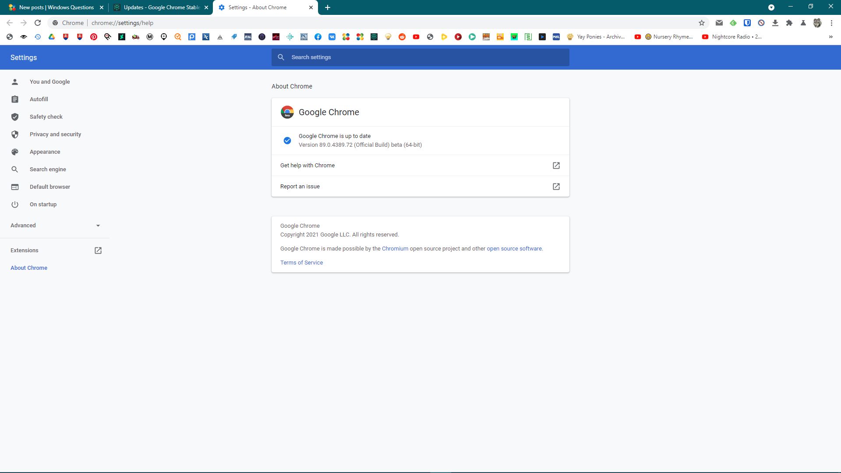Screen dimensions: 841x473
Task: Click Get help with Chrome
Action: pos(420,166)
